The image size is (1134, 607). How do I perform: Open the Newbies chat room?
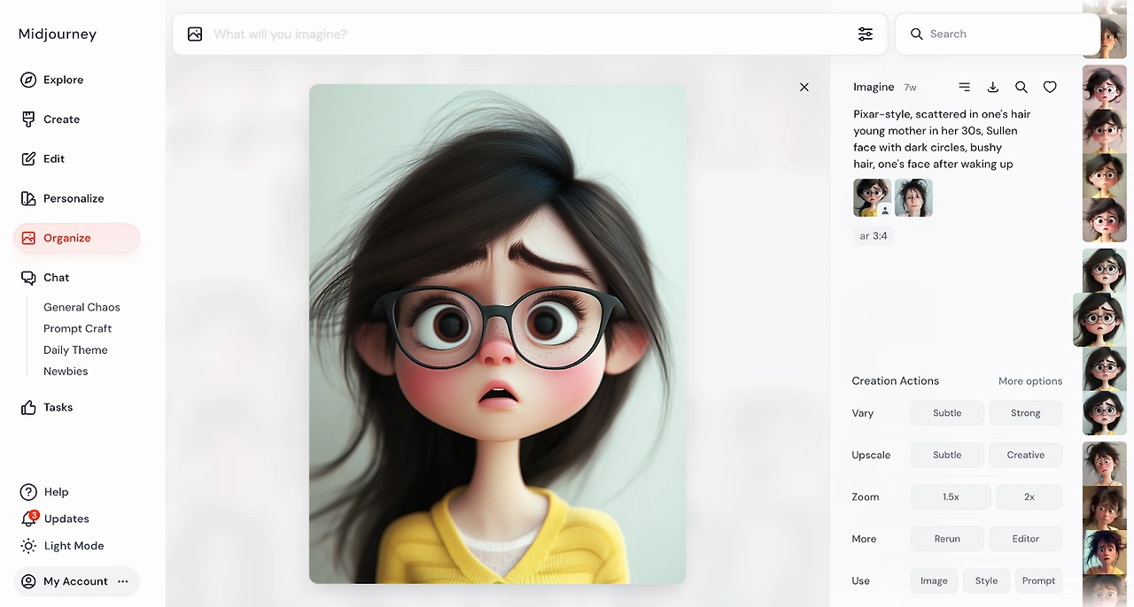point(66,372)
